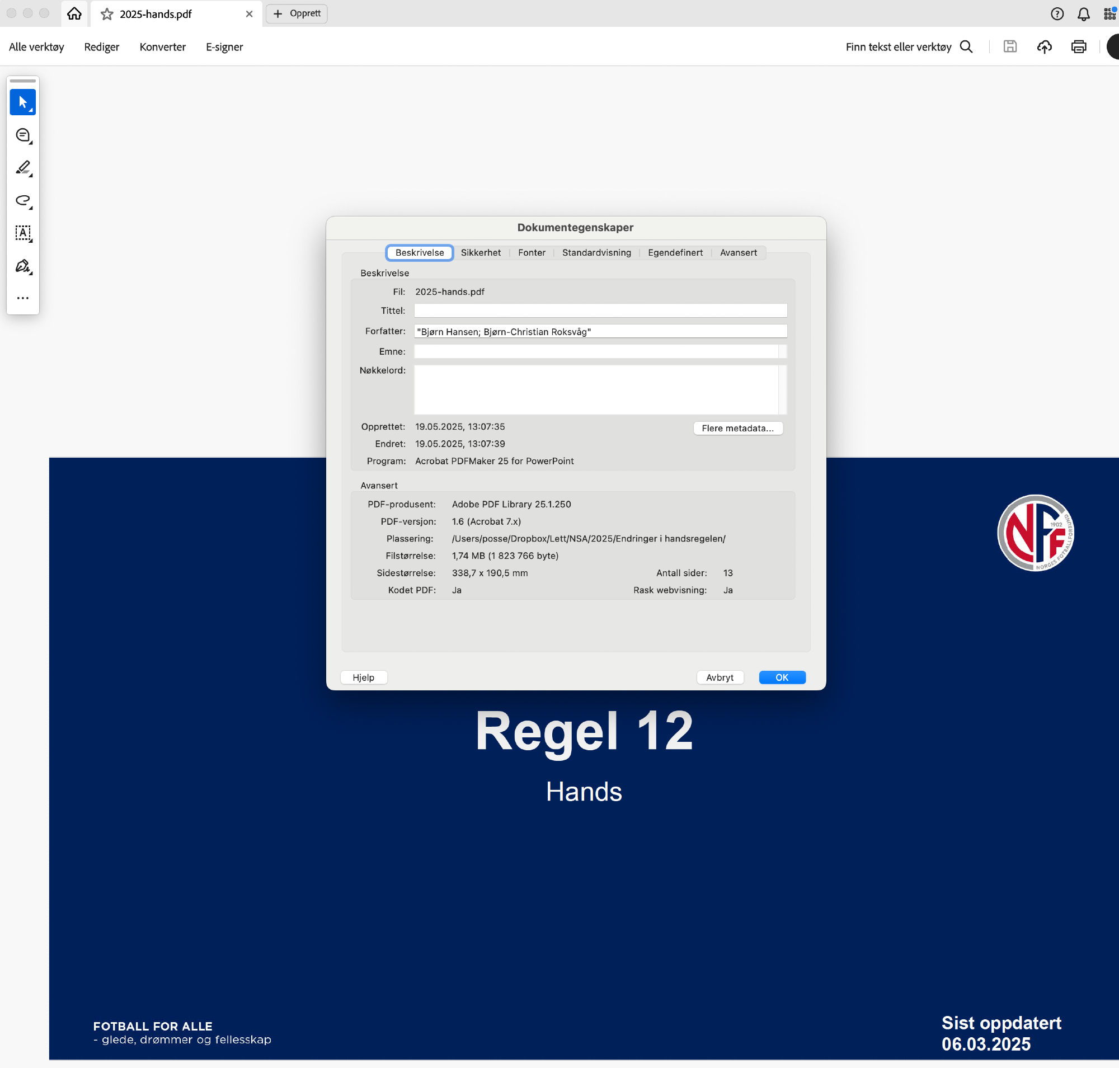Screen dimensions: 1119x1068
Task: Select the text box tool
Action: 23,233
